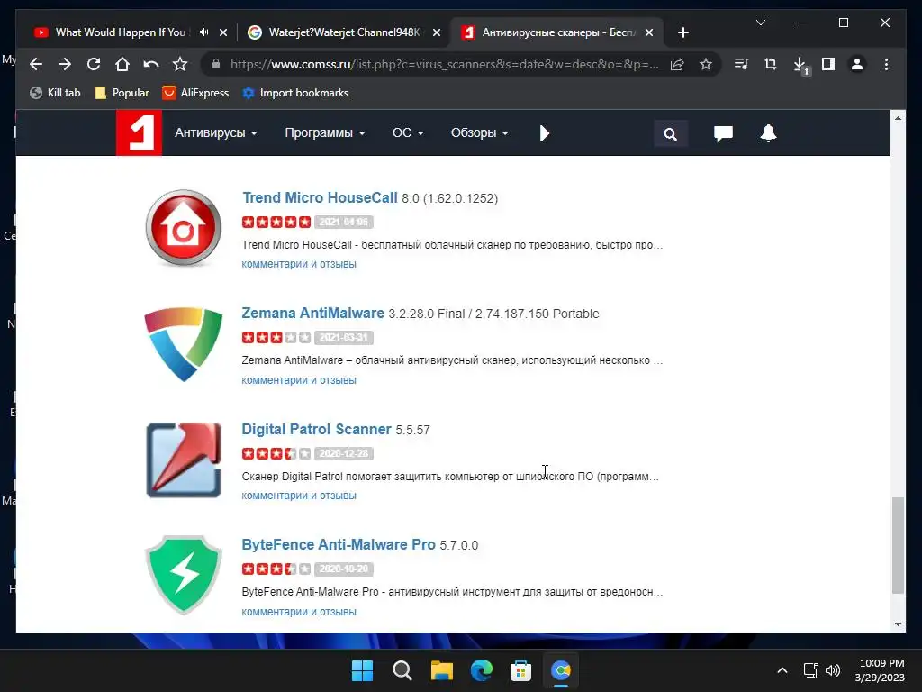Image resolution: width=922 pixels, height=692 pixels.
Task: Open the Windows Start menu
Action: point(362,670)
